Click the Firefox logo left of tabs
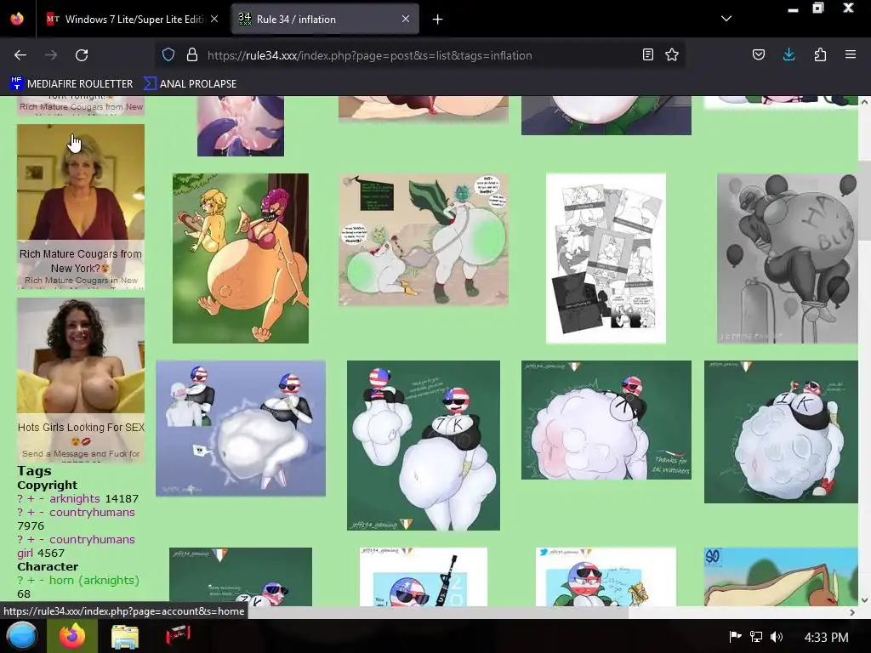 (x=17, y=19)
